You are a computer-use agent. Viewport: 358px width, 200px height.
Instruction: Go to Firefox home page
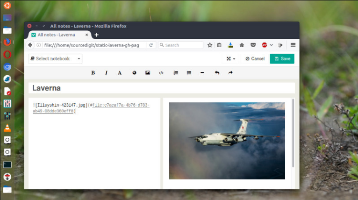click(242, 45)
